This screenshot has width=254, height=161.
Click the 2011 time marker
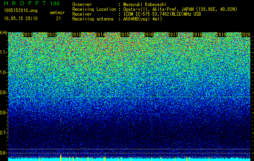(x=27, y=35)
